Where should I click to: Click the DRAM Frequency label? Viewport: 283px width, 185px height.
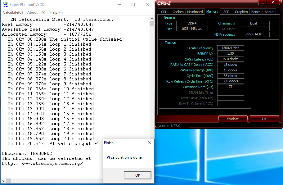200,48
